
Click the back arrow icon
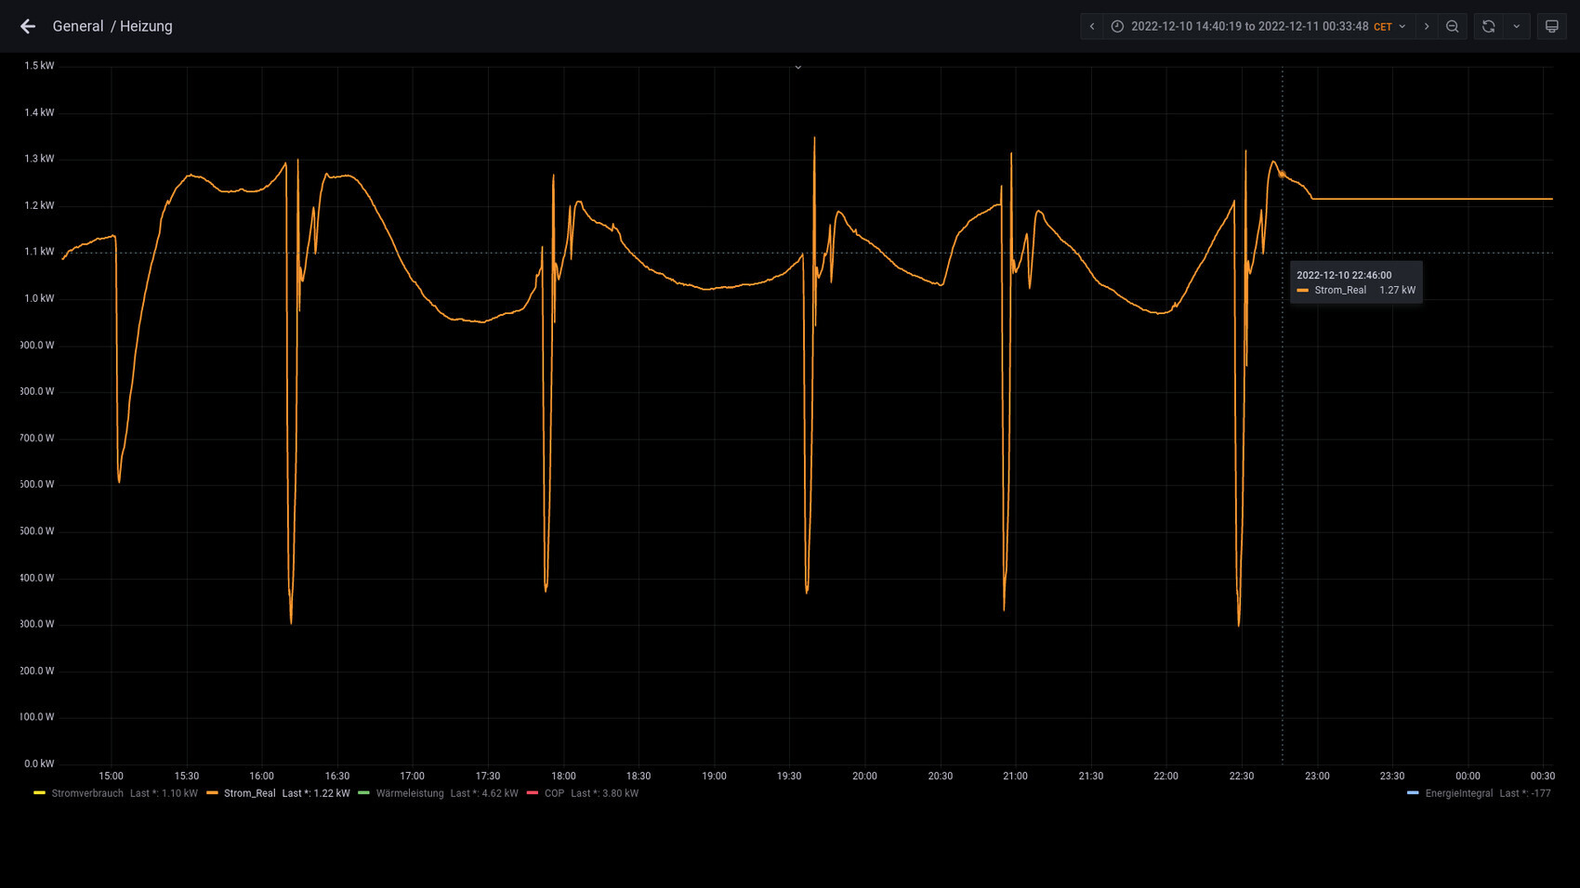coord(28,26)
